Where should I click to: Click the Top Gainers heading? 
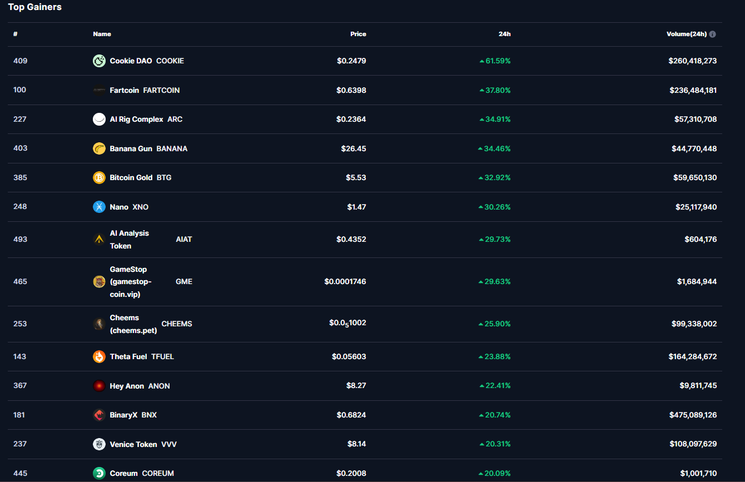(x=35, y=7)
